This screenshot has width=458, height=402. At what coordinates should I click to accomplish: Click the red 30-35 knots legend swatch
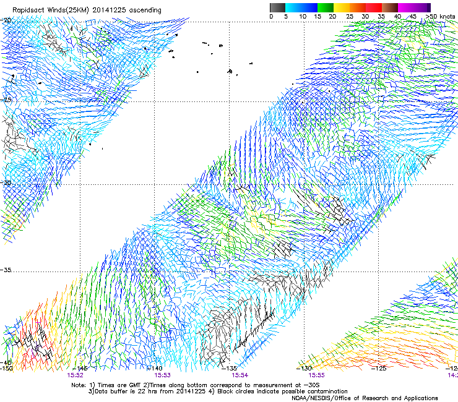(374, 7)
